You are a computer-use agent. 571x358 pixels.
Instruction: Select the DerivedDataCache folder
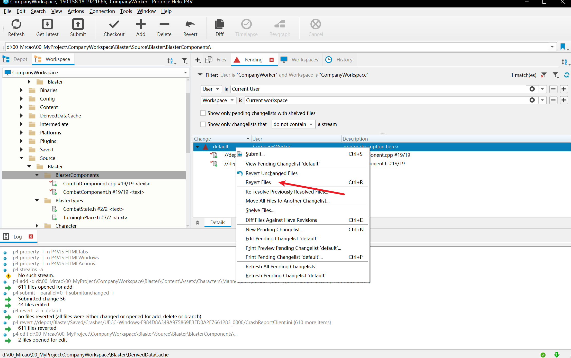tap(60, 116)
